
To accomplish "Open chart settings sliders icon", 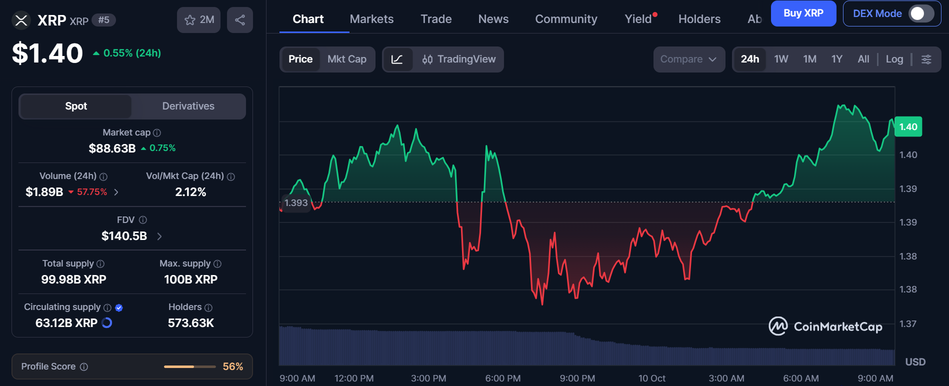I will coord(926,59).
